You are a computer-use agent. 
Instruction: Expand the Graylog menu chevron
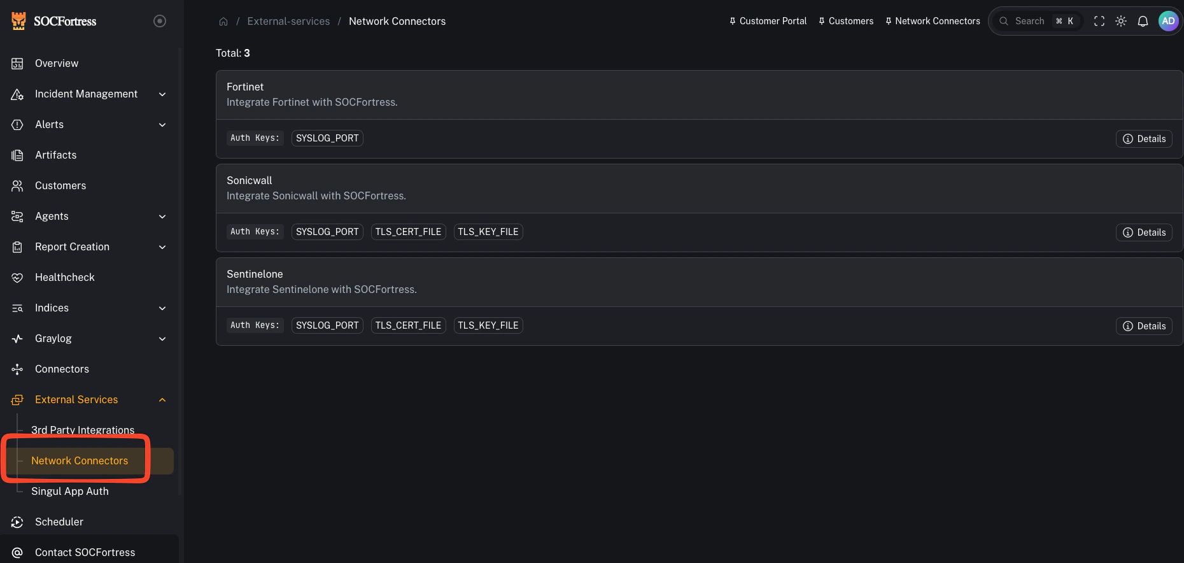pos(162,339)
